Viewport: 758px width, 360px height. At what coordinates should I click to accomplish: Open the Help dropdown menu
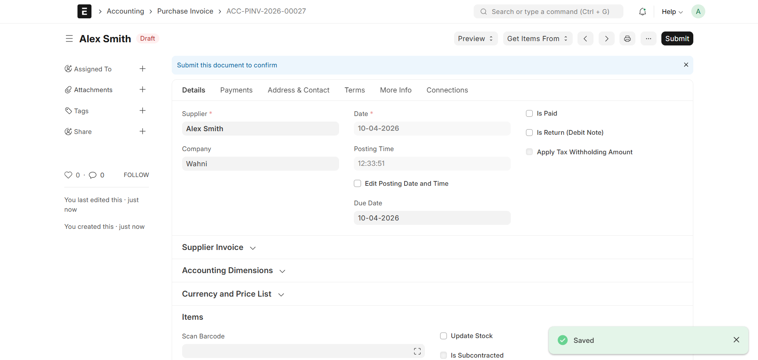click(672, 12)
